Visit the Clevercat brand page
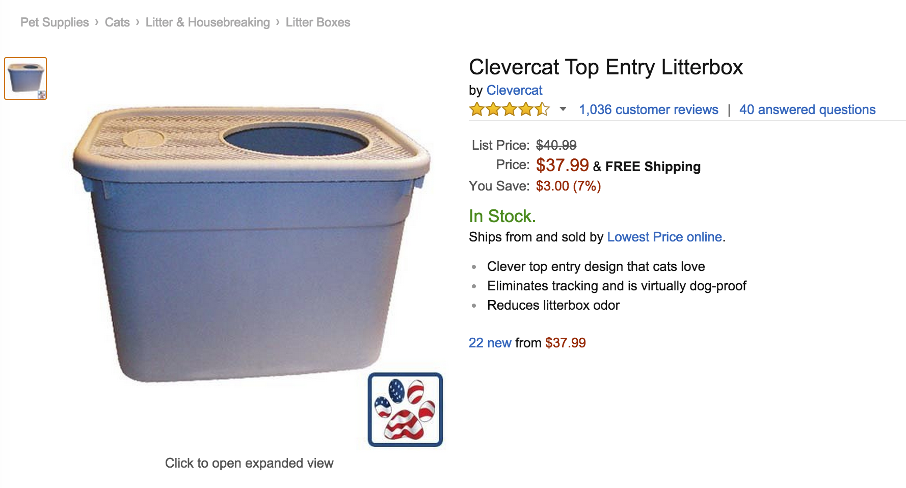 click(x=515, y=90)
